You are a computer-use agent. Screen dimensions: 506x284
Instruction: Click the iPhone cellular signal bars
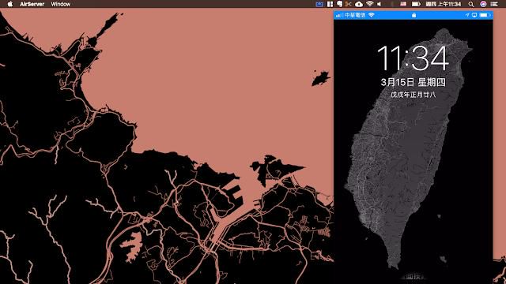[x=339, y=15]
